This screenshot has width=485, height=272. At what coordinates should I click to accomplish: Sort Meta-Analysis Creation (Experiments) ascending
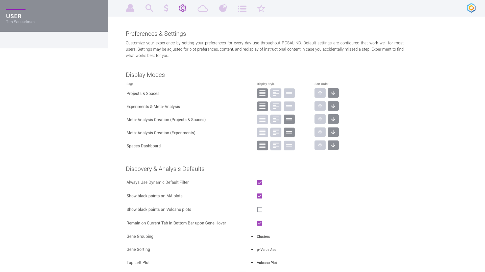[320, 132]
